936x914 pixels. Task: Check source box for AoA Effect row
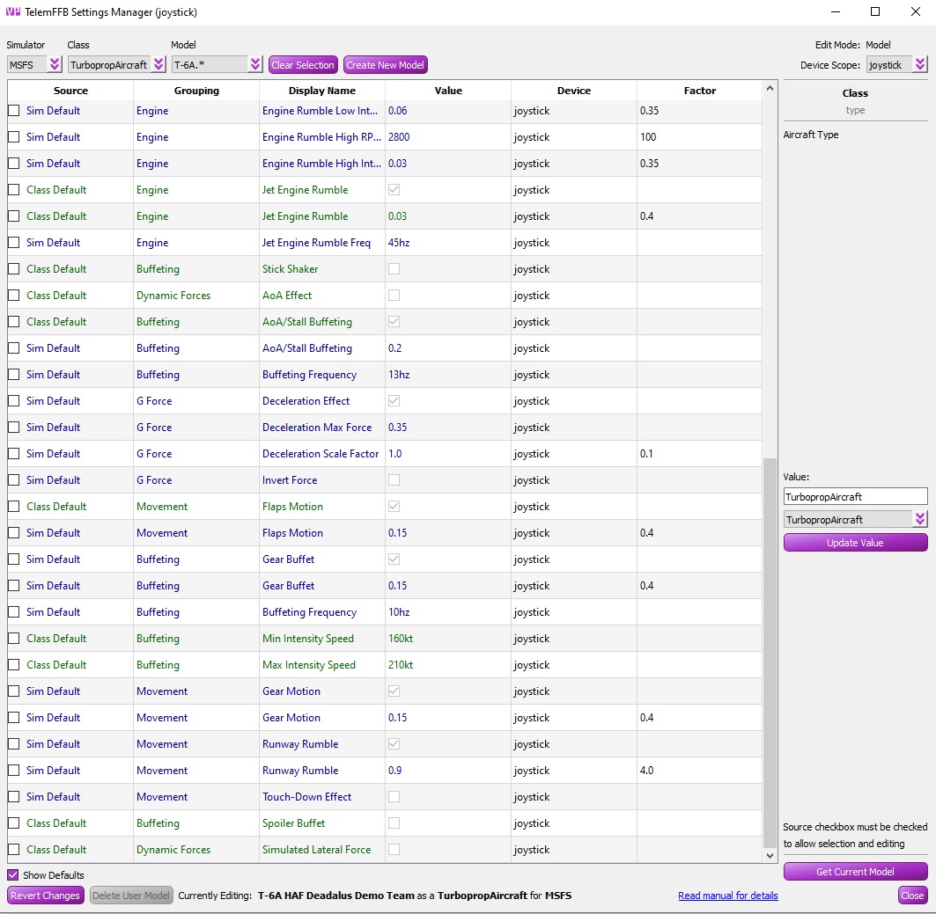14,295
